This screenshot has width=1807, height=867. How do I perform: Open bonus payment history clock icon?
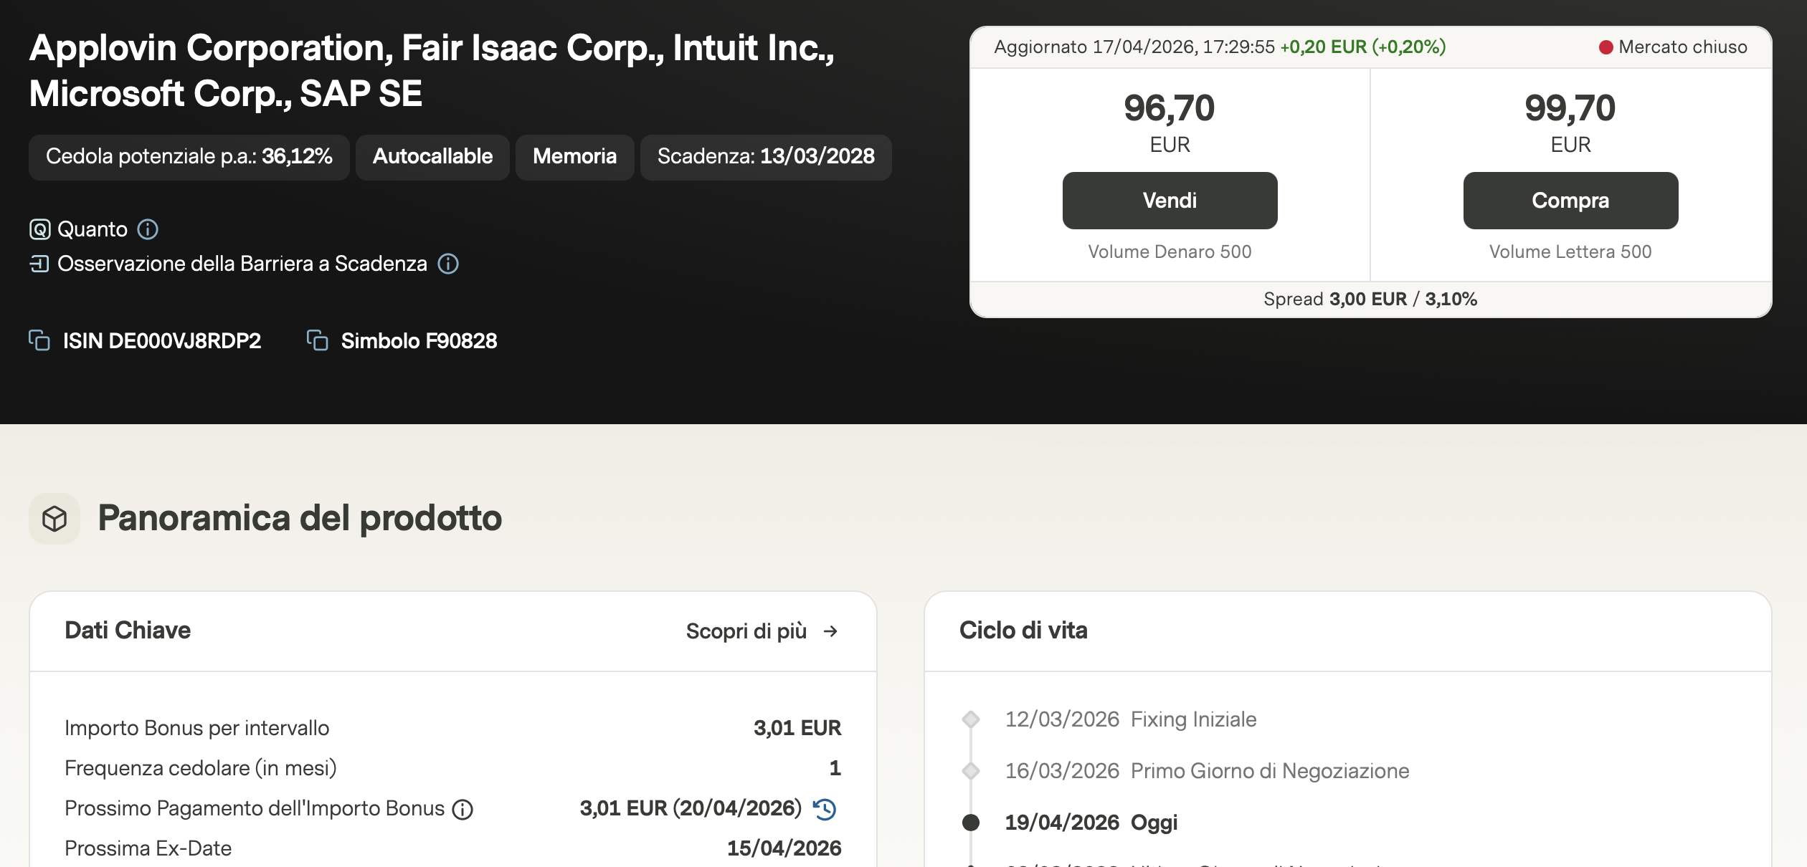(825, 809)
